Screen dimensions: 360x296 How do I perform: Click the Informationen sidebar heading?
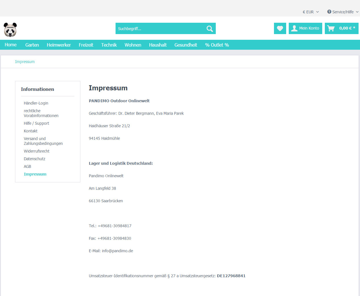[37, 89]
